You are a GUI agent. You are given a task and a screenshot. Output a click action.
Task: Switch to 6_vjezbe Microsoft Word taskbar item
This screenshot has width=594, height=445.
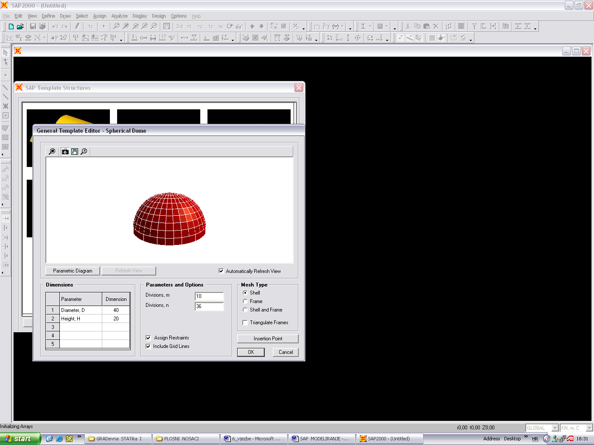(254, 439)
